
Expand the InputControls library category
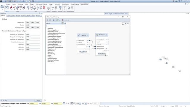tap(47, 49)
